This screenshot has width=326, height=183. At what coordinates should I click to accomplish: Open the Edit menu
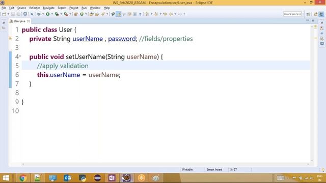click(12, 8)
